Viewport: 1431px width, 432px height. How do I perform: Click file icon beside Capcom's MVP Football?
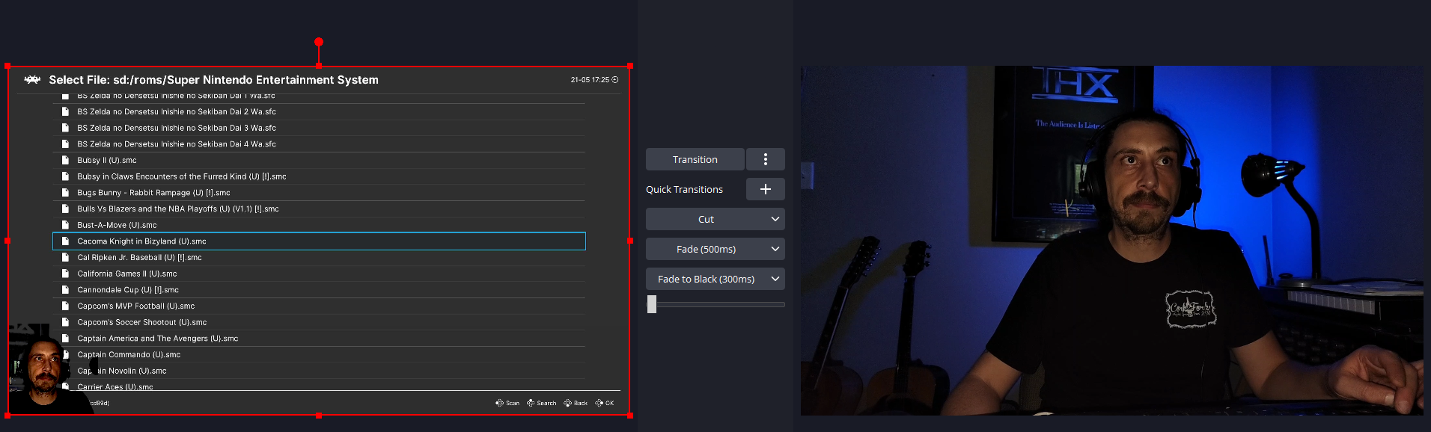coord(65,306)
